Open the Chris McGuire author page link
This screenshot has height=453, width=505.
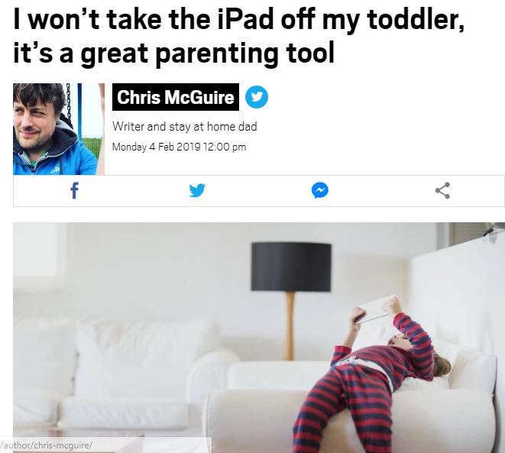(176, 97)
